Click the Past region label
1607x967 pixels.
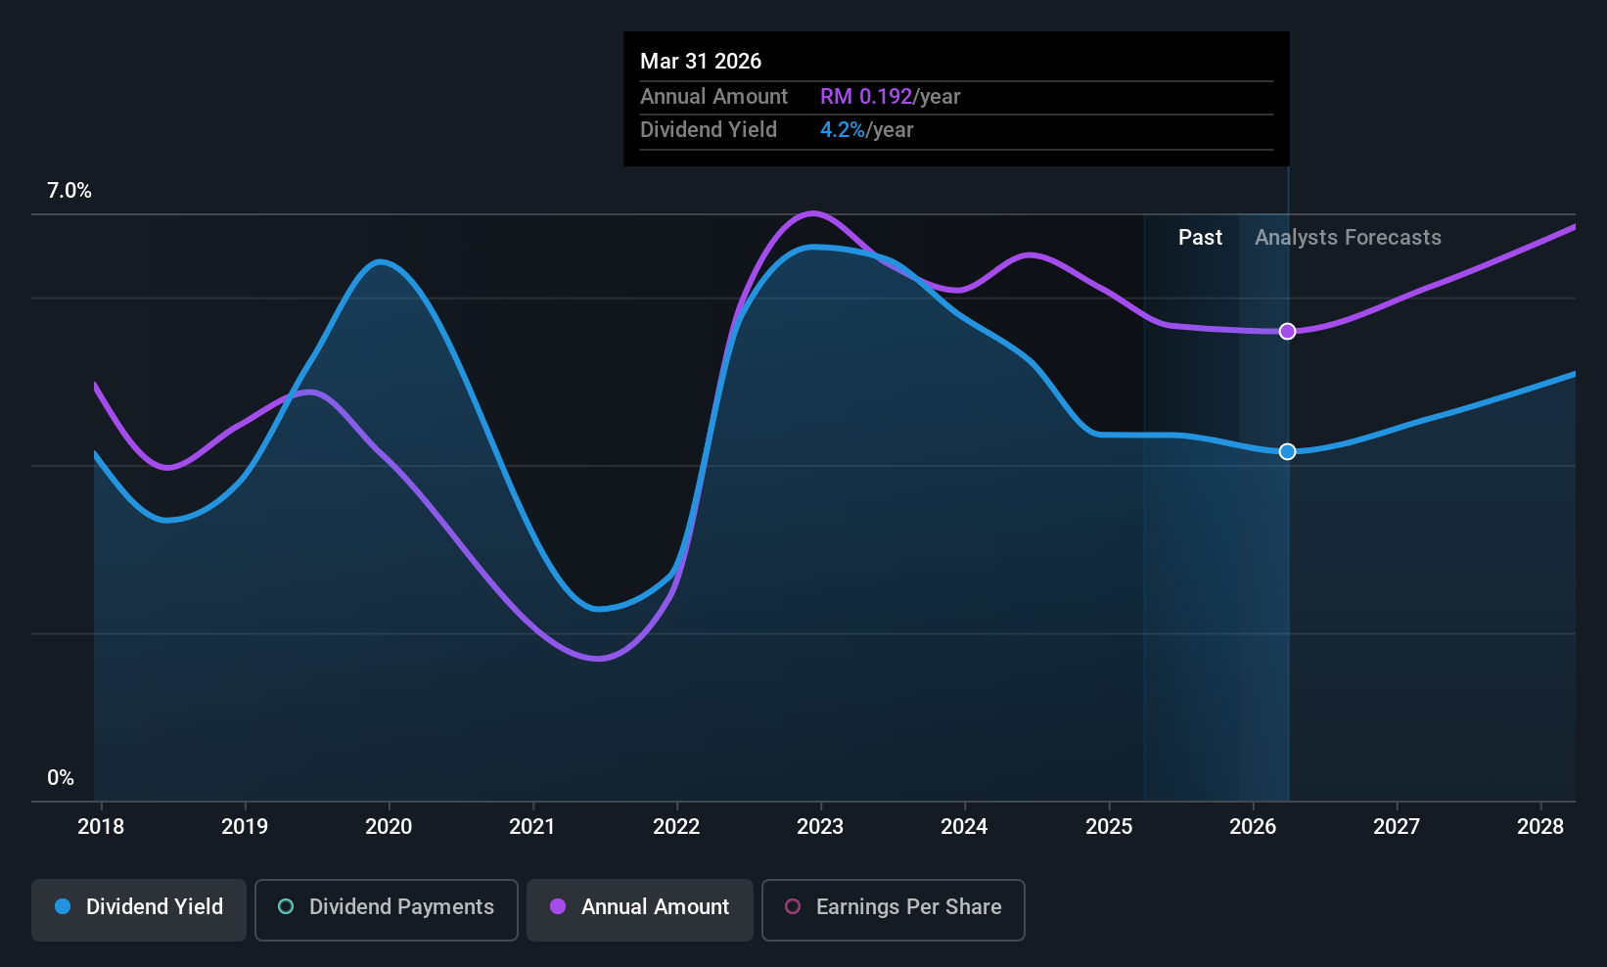click(1200, 238)
